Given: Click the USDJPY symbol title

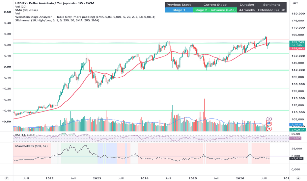Looking at the screenshot, I should point(55,3).
